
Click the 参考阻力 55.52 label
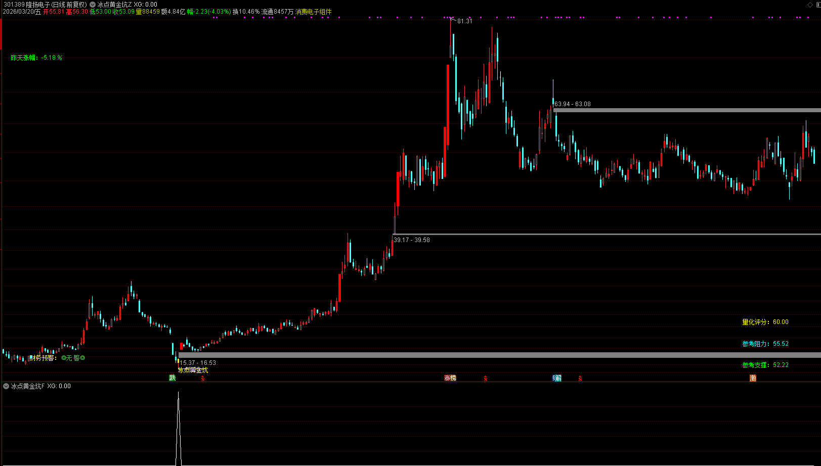pyautogui.click(x=765, y=344)
